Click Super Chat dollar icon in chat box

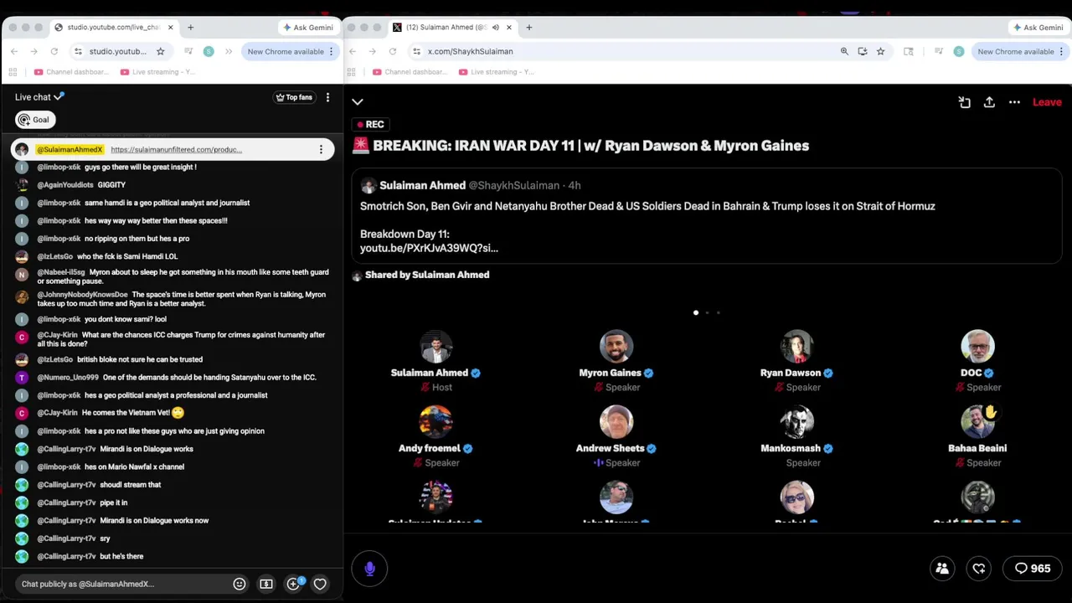(266, 584)
